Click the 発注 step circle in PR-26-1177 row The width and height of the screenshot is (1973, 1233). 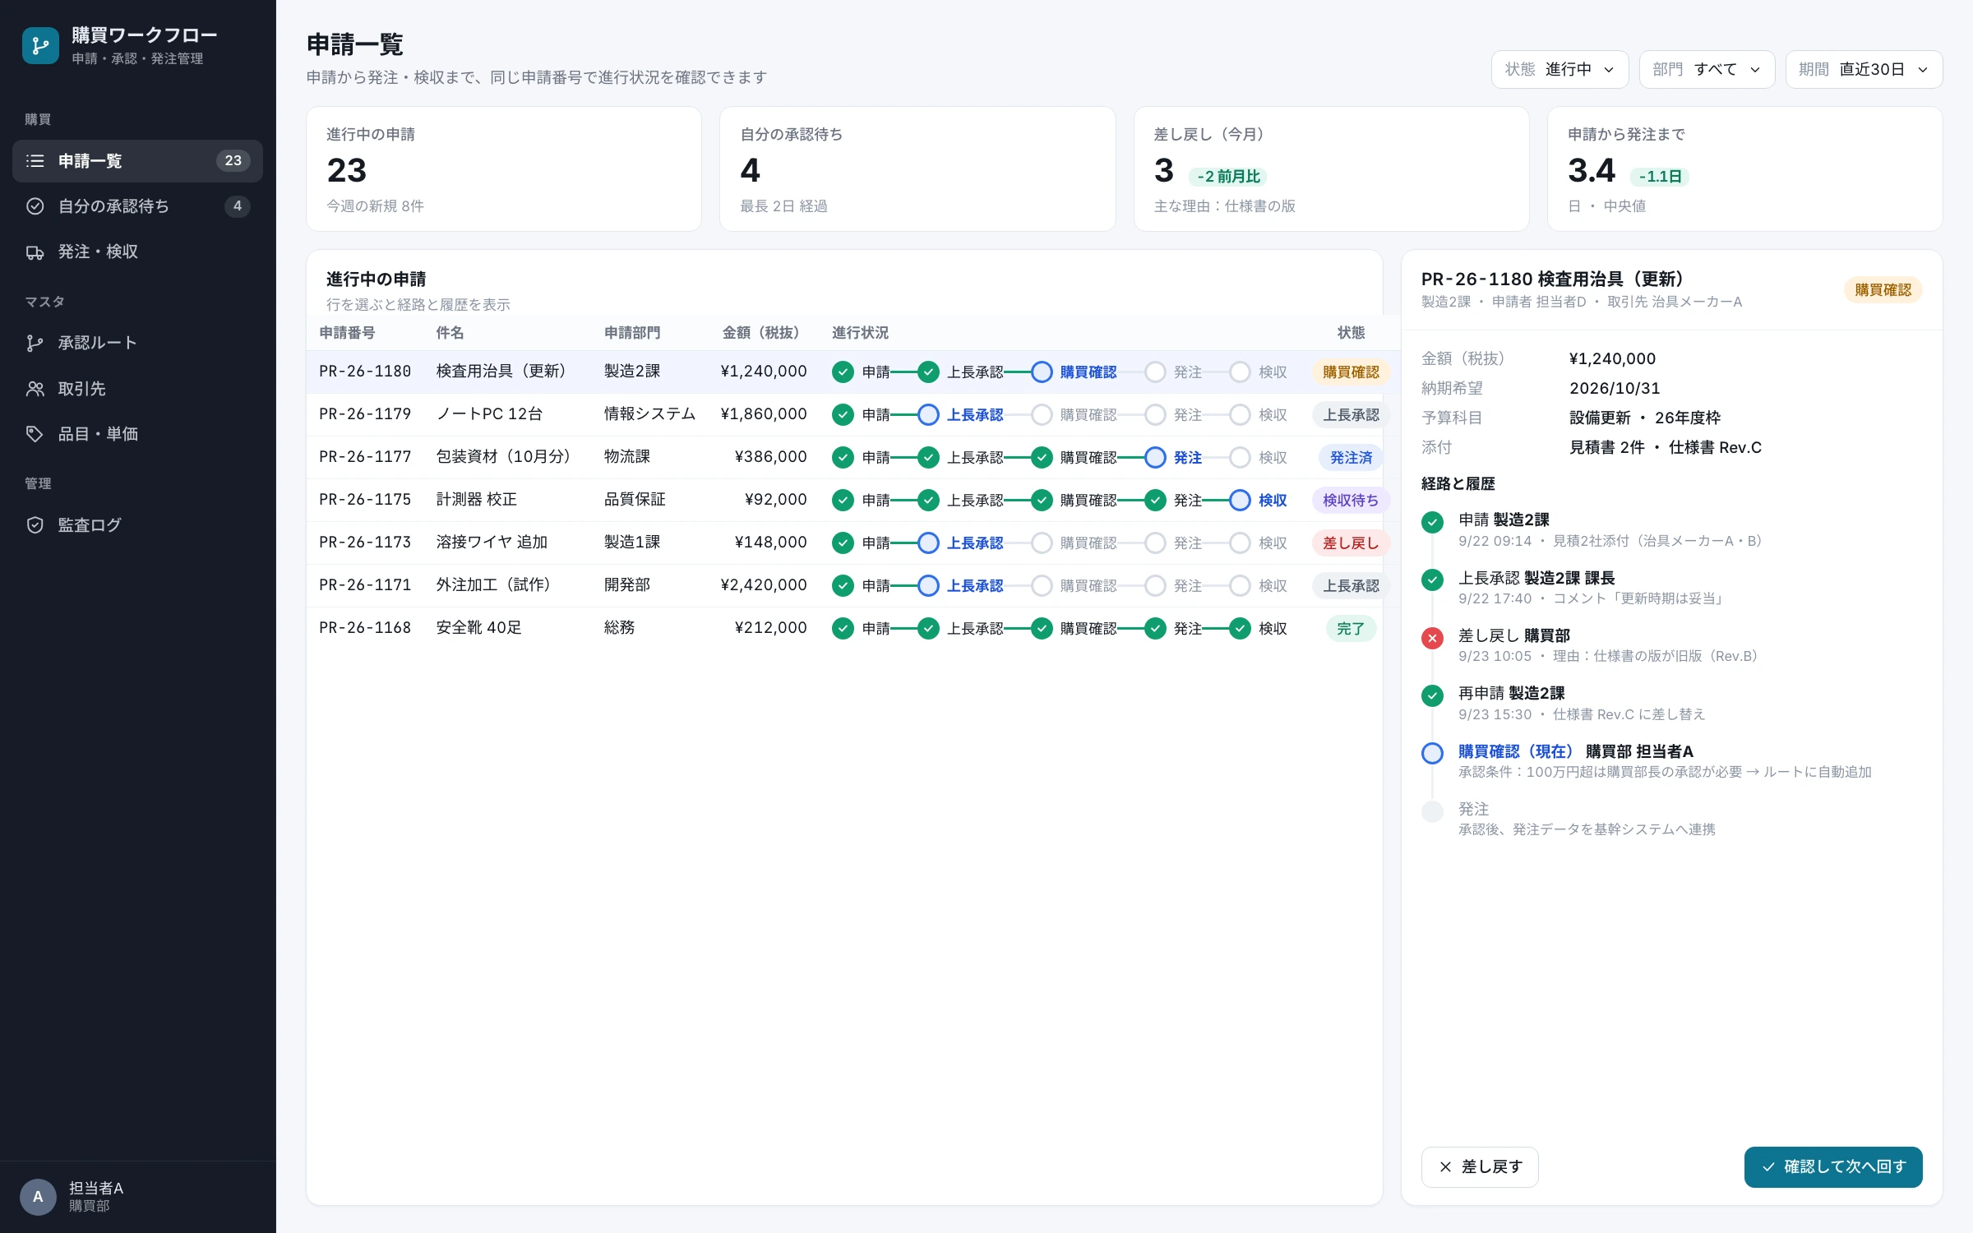(x=1155, y=458)
